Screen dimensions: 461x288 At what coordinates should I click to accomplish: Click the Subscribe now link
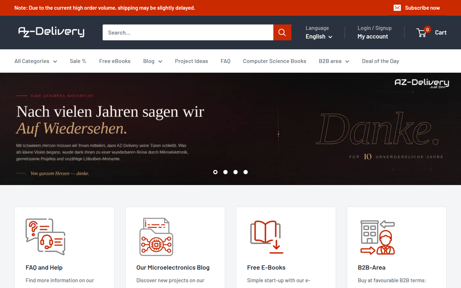[x=422, y=8]
